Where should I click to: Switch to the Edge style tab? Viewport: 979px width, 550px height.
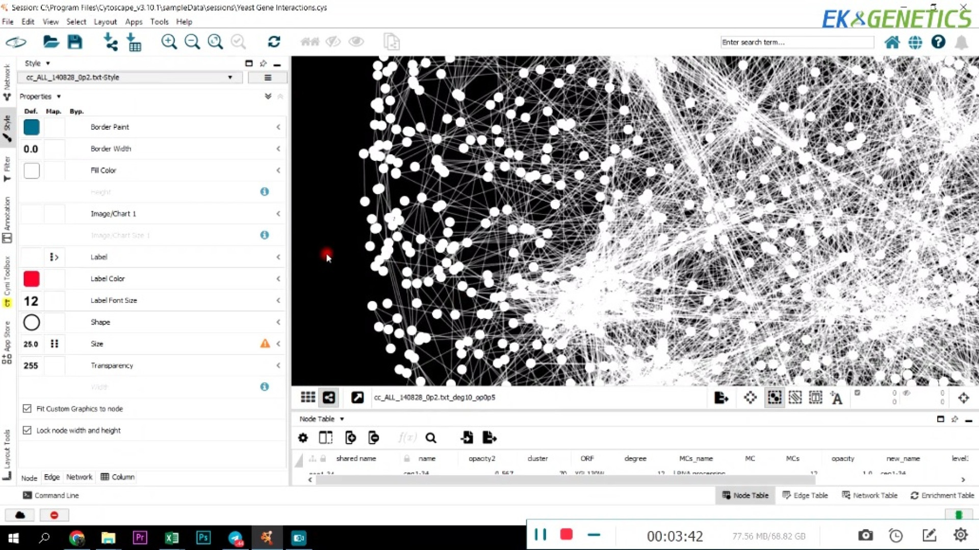(51, 477)
